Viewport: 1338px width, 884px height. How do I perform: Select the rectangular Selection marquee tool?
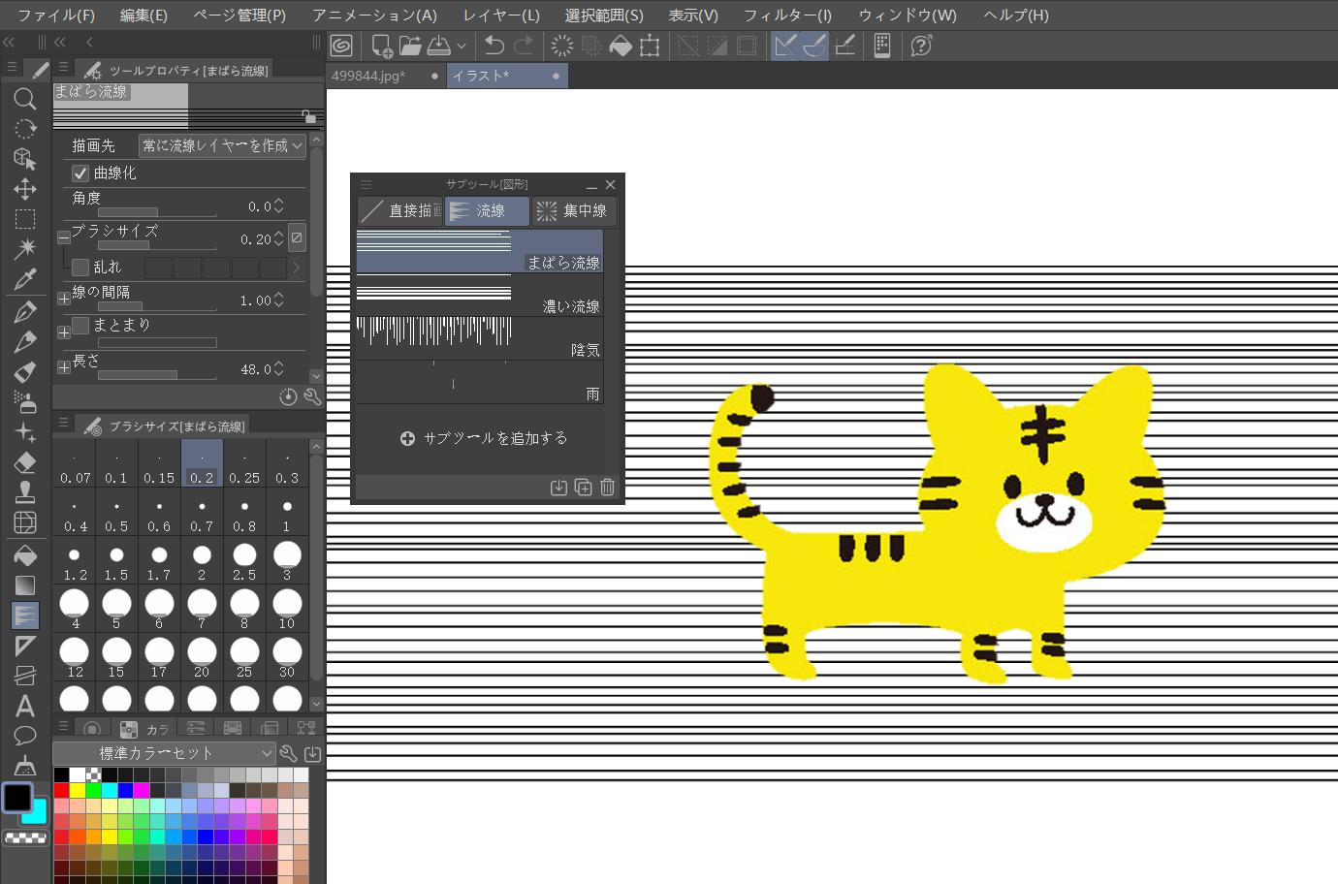click(x=25, y=219)
